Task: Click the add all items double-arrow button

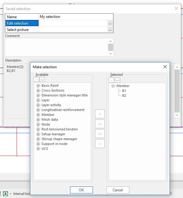Action: 100,124
